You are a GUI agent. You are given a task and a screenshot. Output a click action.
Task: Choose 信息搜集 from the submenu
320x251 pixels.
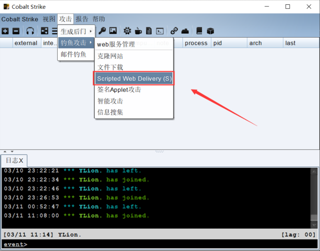click(134, 112)
